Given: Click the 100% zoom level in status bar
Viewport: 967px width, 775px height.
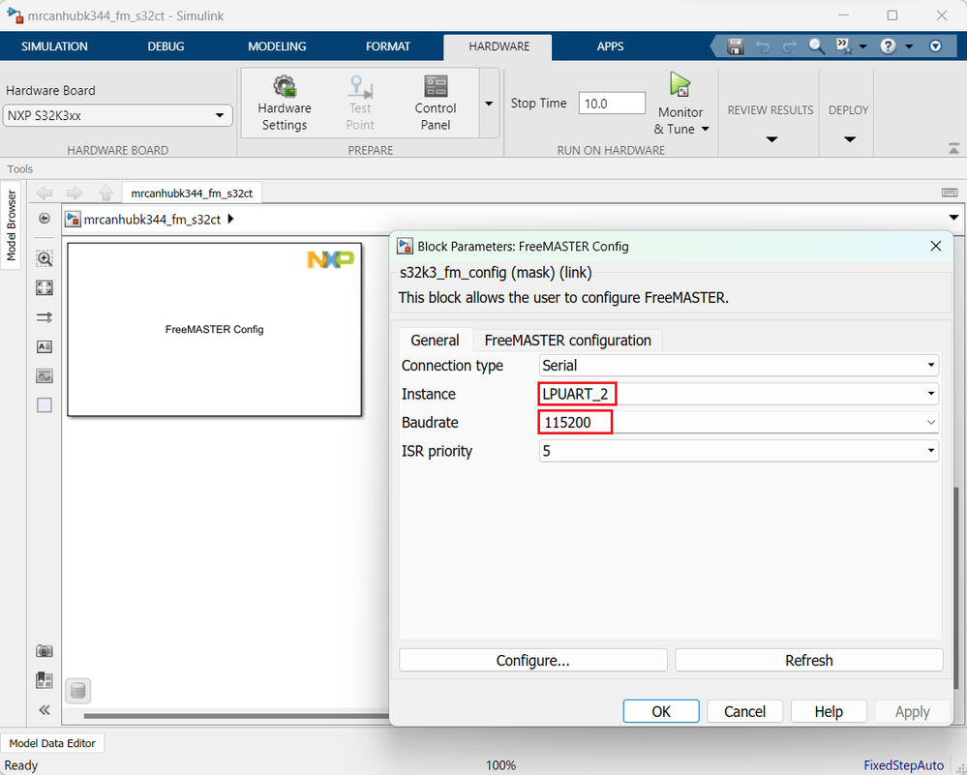Looking at the screenshot, I should click(500, 765).
